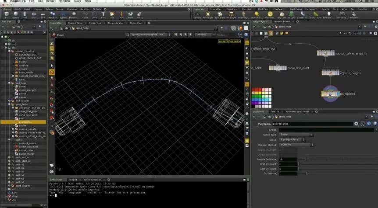This screenshot has width=378, height=208.
Task: Open the Spline Type dropdown
Action: coord(296,135)
